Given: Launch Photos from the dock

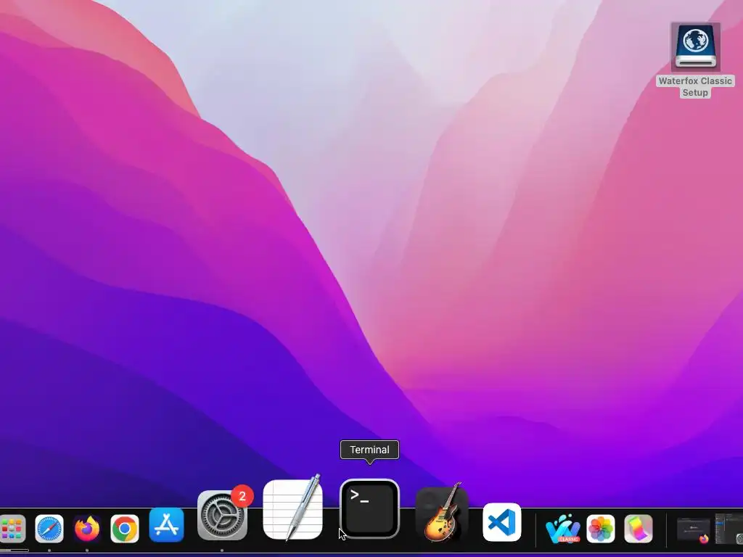Looking at the screenshot, I should (600, 529).
